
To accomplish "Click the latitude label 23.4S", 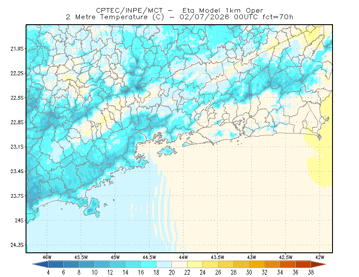I will [17, 171].
